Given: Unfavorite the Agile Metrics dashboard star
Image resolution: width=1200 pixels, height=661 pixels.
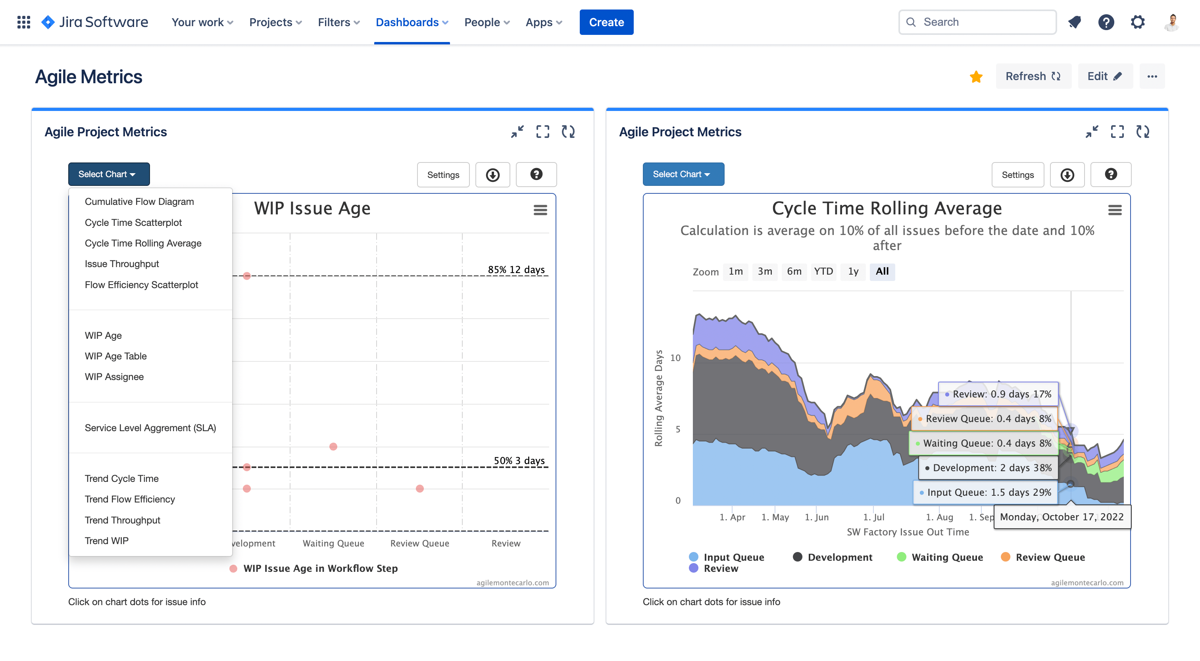Looking at the screenshot, I should coord(976,76).
